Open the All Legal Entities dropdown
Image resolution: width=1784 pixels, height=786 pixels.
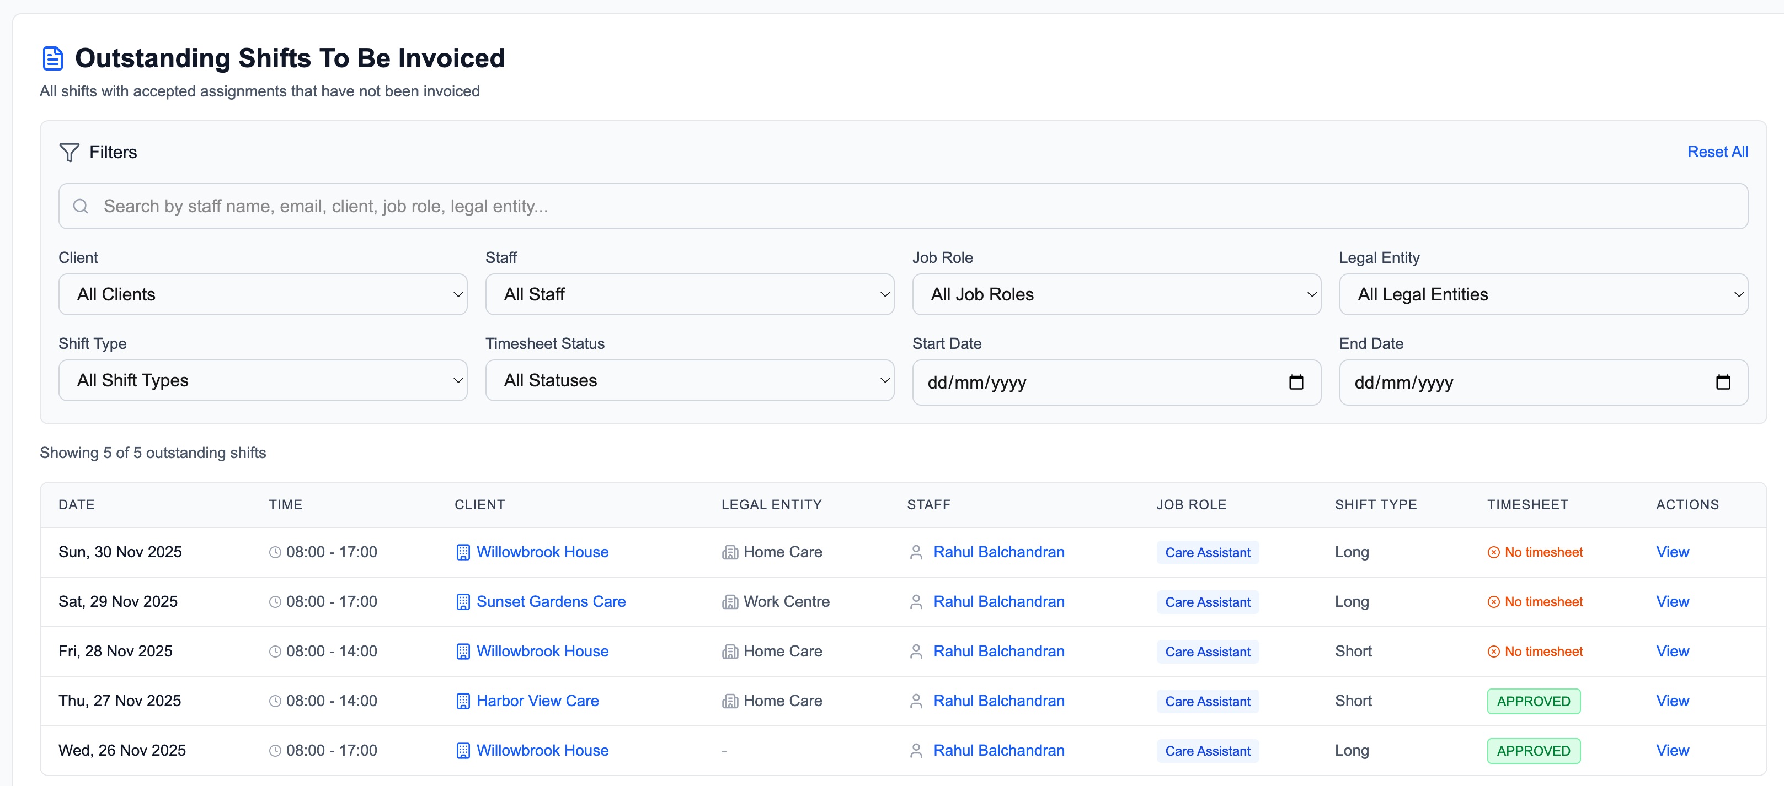pyautogui.click(x=1542, y=295)
